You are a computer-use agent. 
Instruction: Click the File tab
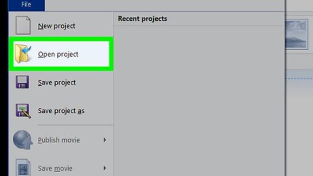pos(26,5)
